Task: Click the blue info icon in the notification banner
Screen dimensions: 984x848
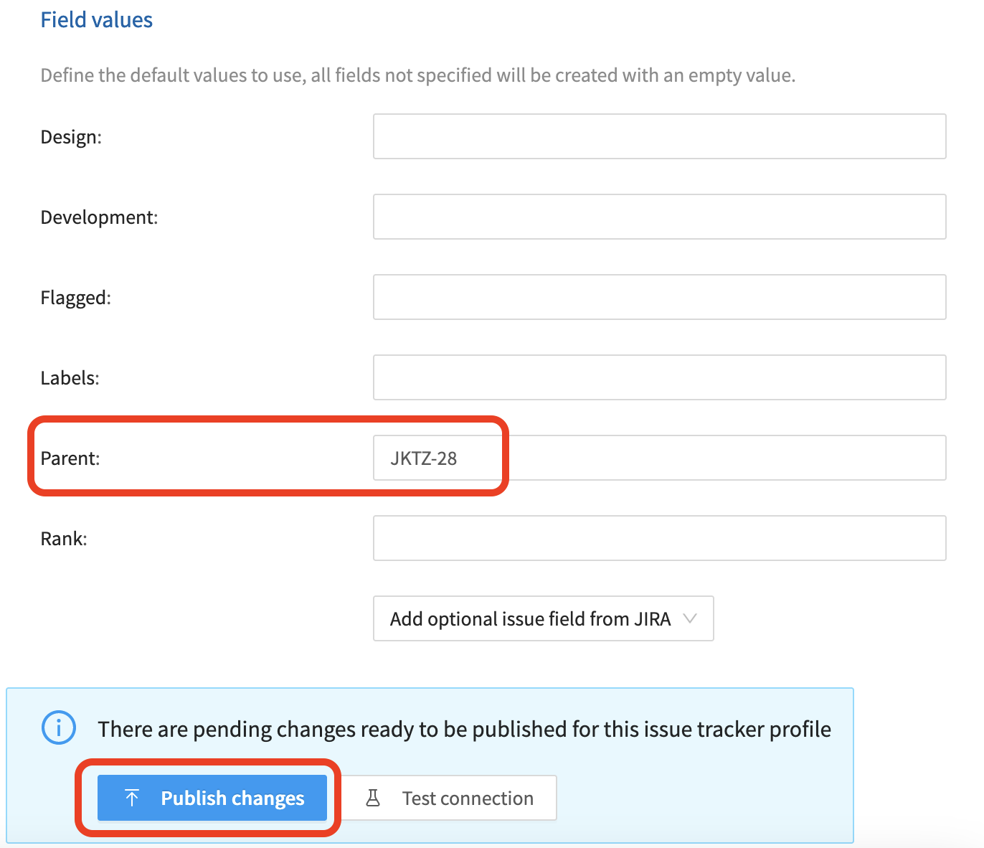Action: 58,727
